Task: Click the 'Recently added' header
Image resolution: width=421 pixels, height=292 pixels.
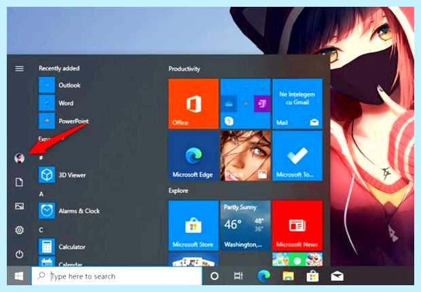Action: point(59,68)
